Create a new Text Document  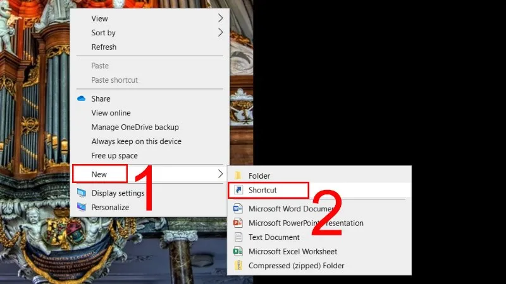[x=319, y=237]
